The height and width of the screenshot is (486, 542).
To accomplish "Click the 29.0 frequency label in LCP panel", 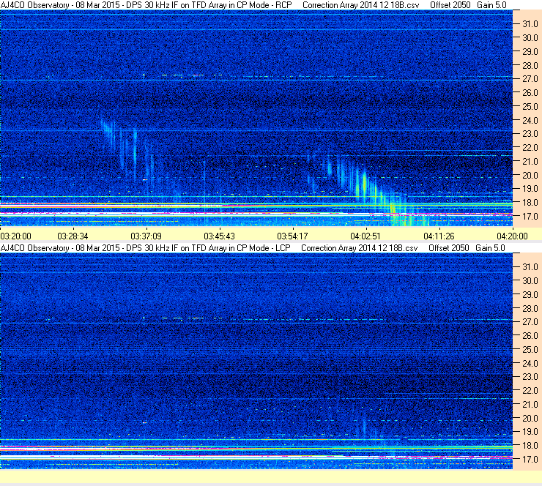I will click(530, 294).
